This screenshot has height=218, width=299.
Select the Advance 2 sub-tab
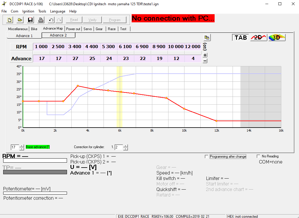click(58, 35)
